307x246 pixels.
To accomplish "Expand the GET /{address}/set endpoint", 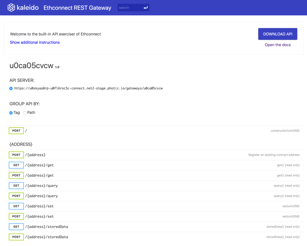I will pos(154,206).
